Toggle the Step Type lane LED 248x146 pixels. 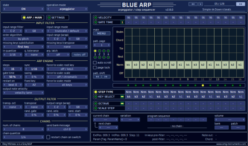[96, 92]
